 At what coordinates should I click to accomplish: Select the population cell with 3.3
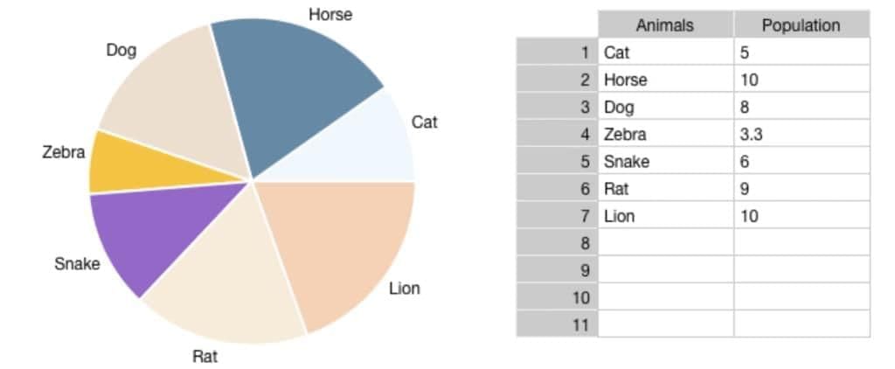click(x=802, y=135)
